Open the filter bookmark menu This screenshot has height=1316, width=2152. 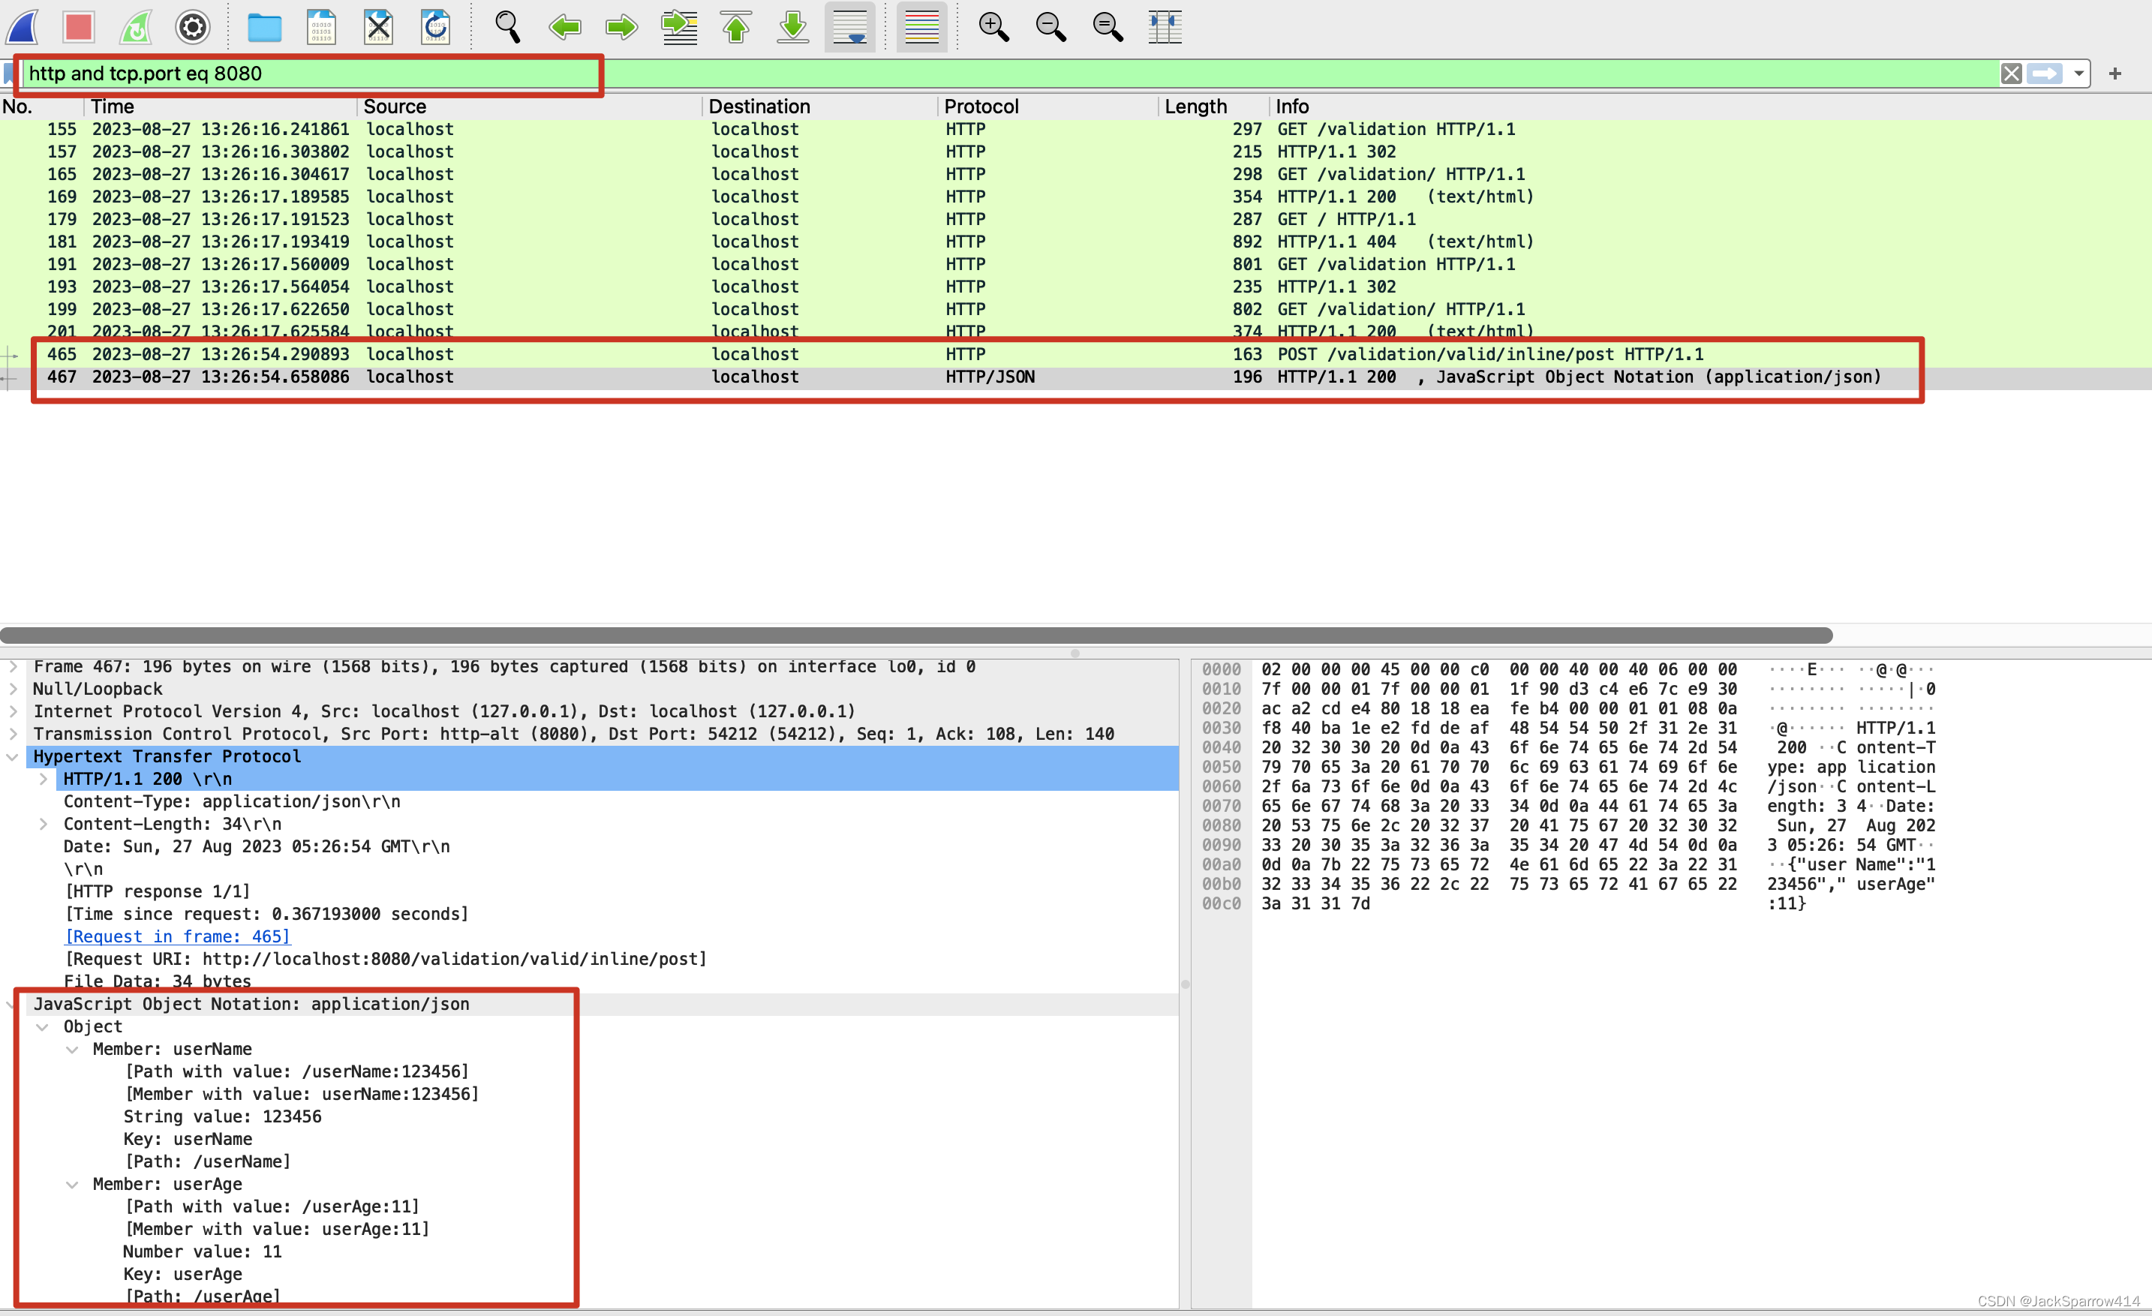point(9,74)
